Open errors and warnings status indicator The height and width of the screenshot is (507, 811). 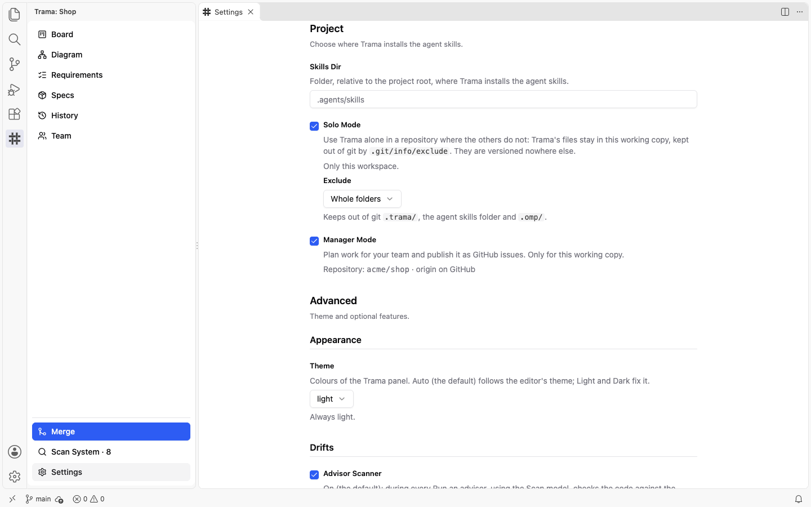click(x=88, y=499)
